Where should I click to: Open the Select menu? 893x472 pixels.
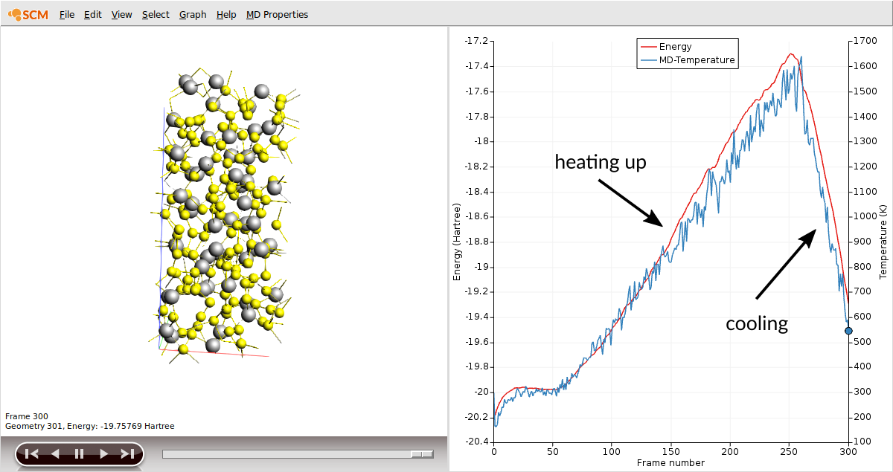[x=156, y=14]
